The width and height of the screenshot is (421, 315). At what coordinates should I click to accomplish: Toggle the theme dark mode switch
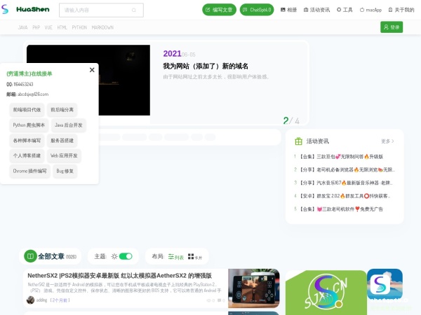pos(126,256)
